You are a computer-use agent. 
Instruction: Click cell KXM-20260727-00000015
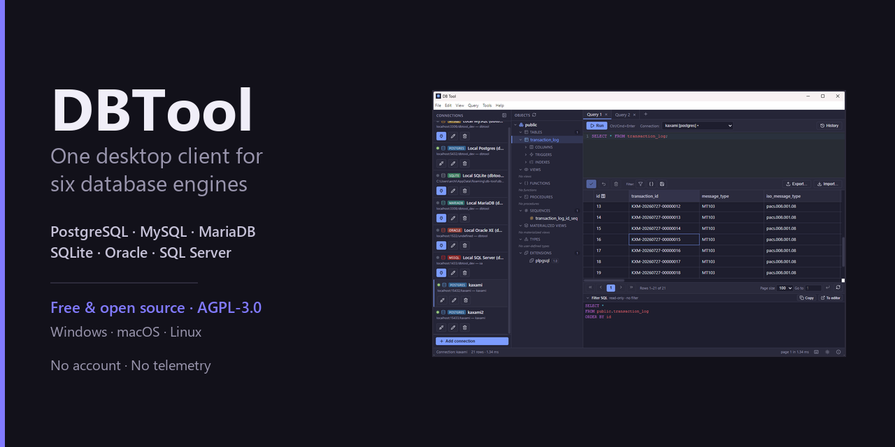coord(664,240)
